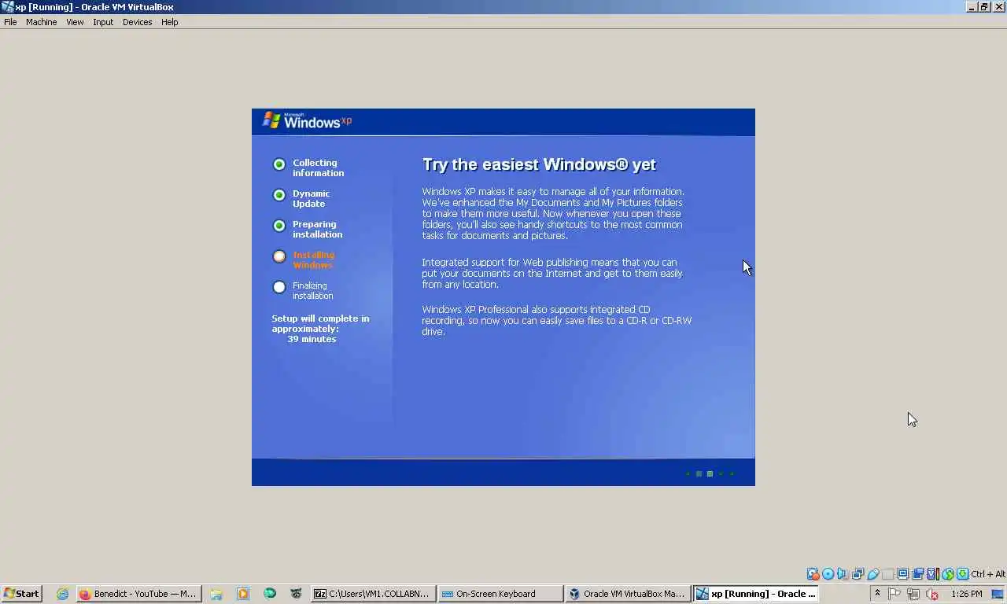Image resolution: width=1007 pixels, height=604 pixels.
Task: Click the Show Desktop button
Action: click(x=997, y=594)
